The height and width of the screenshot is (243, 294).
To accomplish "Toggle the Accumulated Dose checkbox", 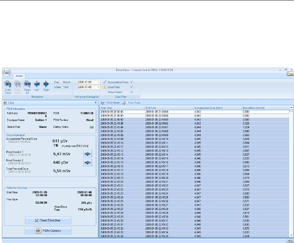I will click(132, 82).
